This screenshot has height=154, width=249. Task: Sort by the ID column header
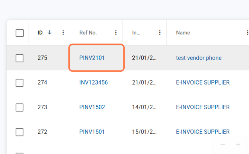tap(40, 32)
